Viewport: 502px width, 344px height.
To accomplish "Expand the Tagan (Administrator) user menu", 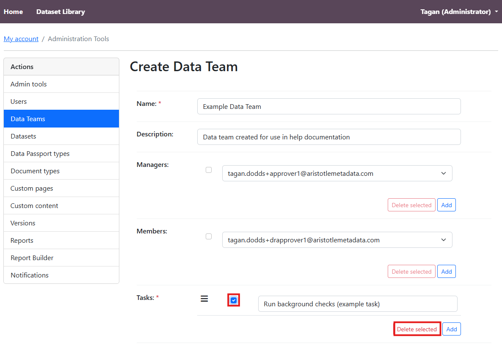I will (459, 12).
